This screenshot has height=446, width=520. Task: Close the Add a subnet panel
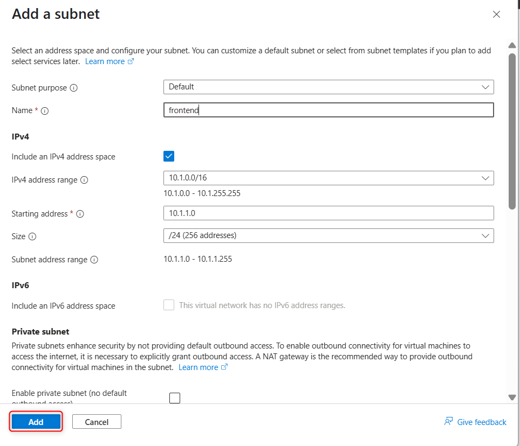point(496,14)
